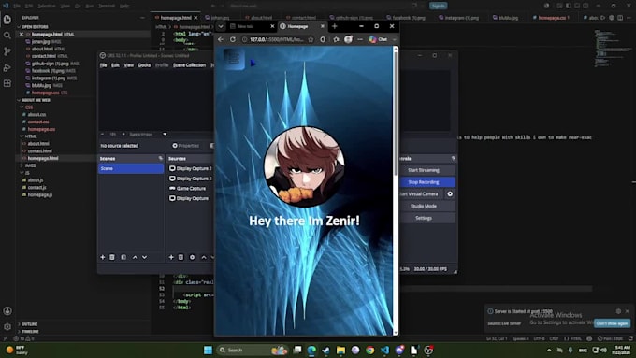Open the Accounts icon in VS Code
Image resolution: width=636 pixels, height=358 pixels.
pos(7,311)
